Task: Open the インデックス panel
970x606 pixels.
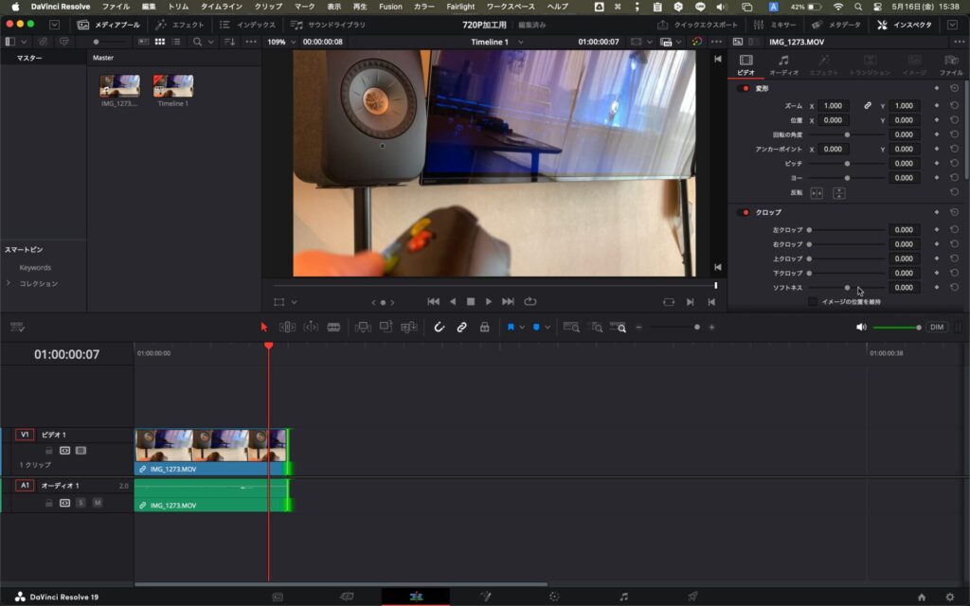Action: tap(247, 25)
